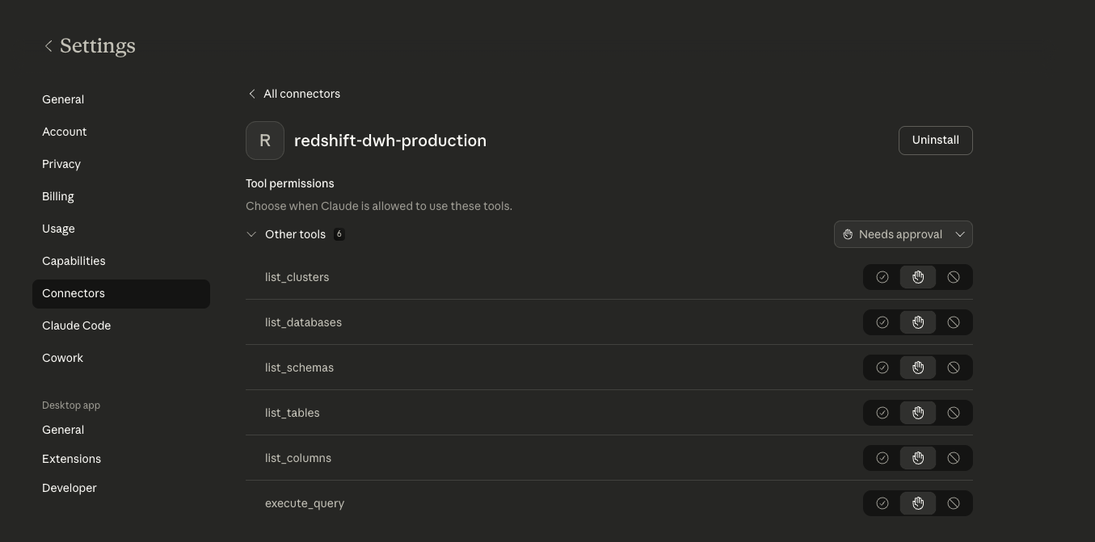The width and height of the screenshot is (1095, 542).
Task: Select needs-approval hand for execute_query
Action: coord(918,503)
